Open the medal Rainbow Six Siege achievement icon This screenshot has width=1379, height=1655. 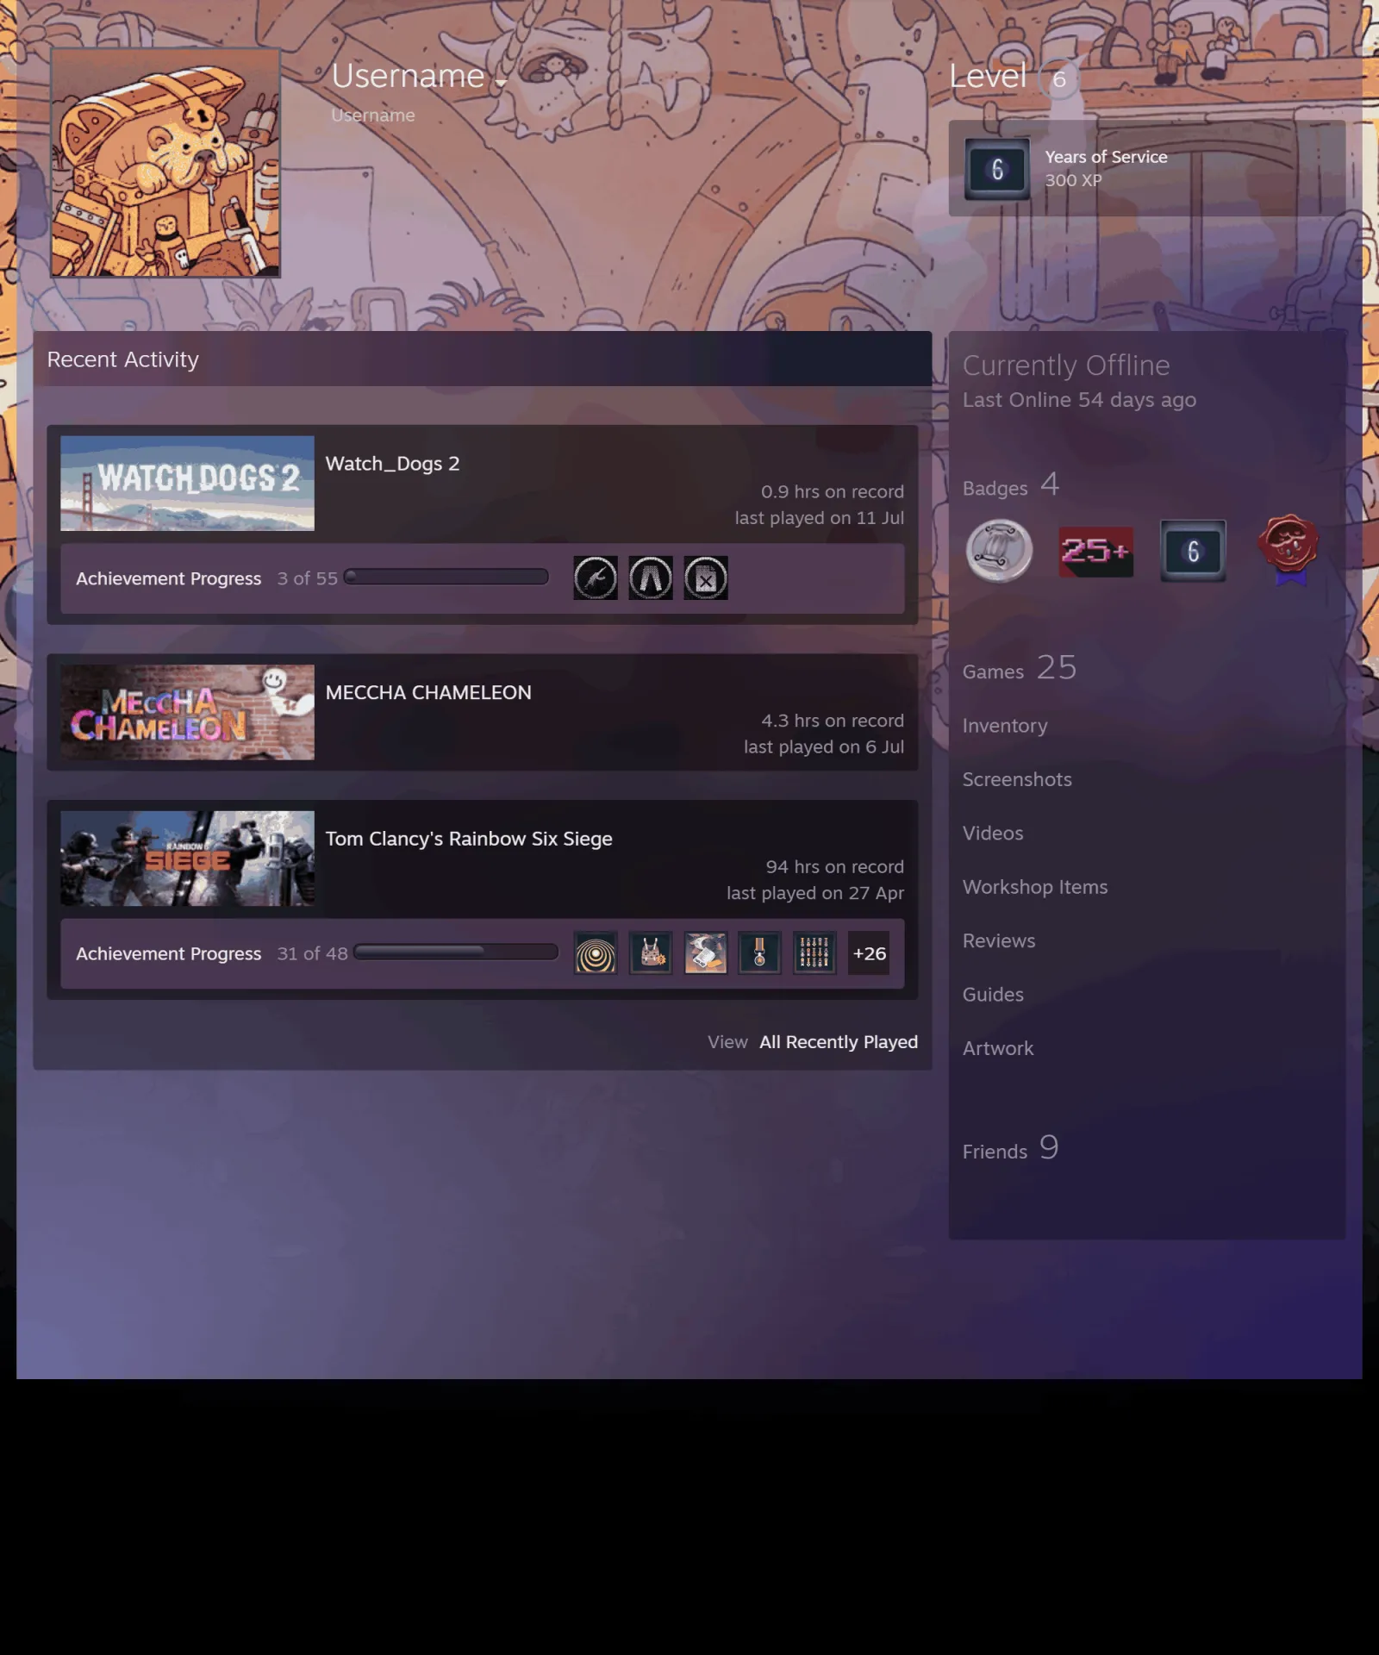pos(760,953)
